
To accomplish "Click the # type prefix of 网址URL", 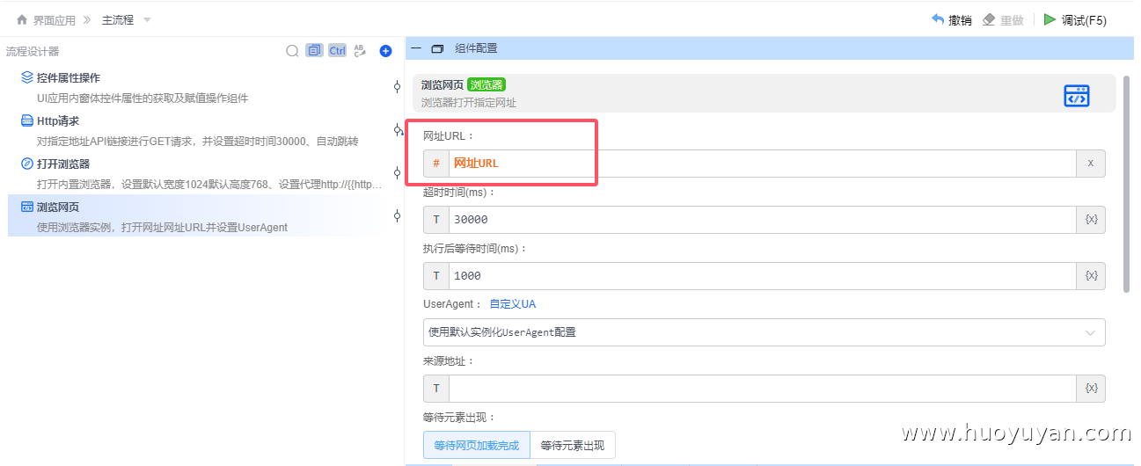I will coord(436,164).
